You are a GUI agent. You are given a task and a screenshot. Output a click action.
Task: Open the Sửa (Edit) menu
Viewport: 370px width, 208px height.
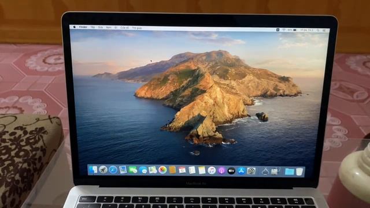101,27
